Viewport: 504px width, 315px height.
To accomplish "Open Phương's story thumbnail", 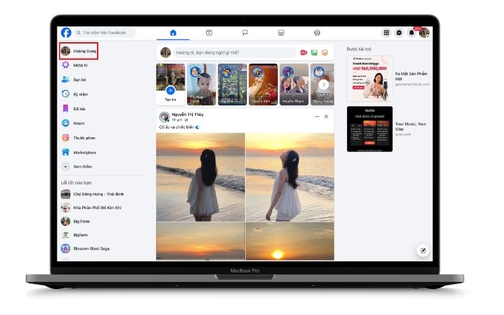I will point(202,84).
